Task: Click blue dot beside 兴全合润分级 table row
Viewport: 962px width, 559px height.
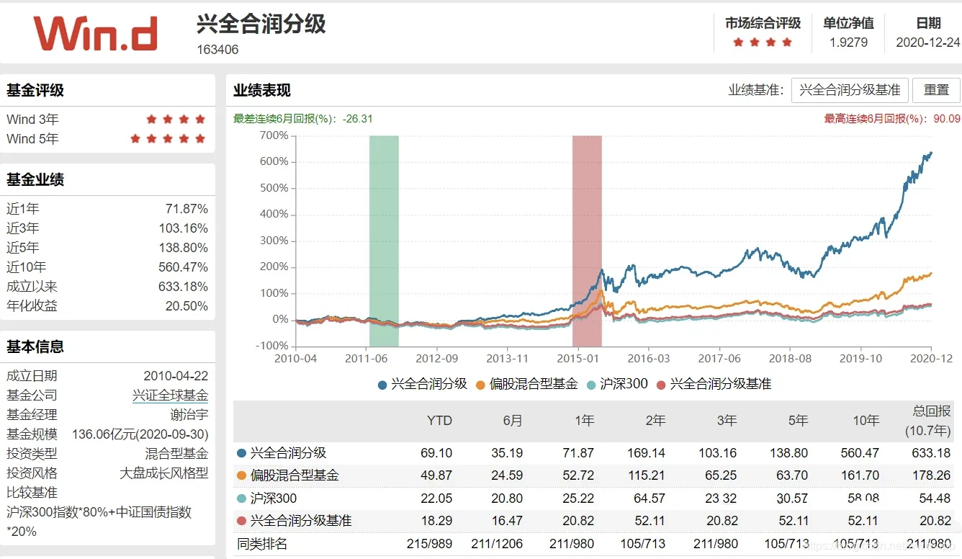Action: (x=241, y=453)
